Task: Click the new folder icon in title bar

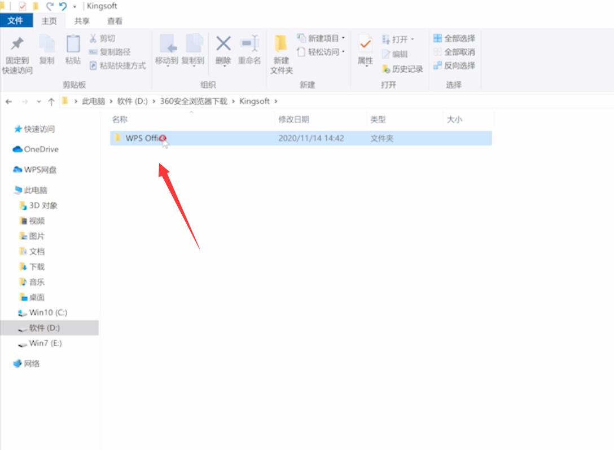Action: (x=36, y=6)
